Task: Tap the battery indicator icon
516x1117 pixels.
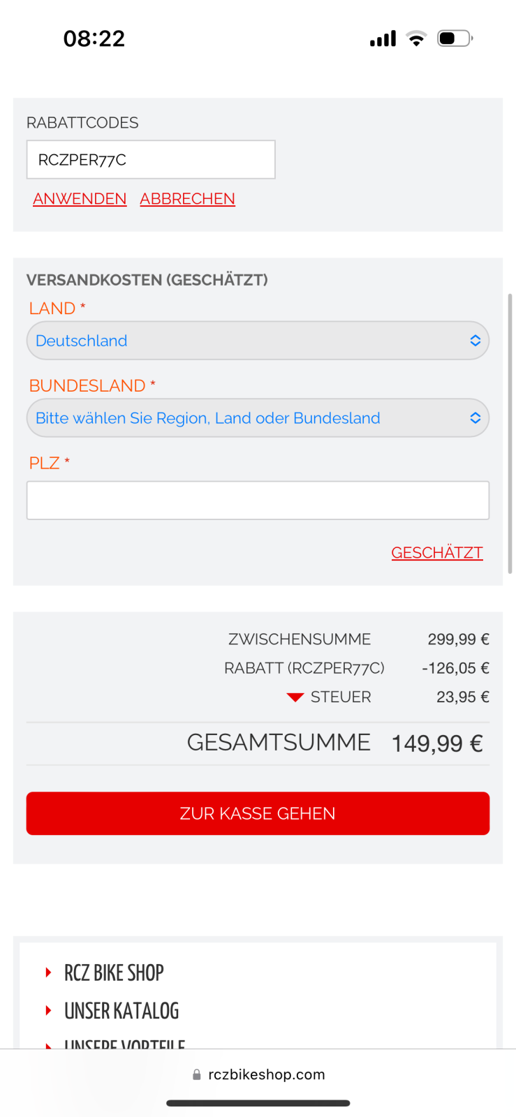Action: (455, 38)
